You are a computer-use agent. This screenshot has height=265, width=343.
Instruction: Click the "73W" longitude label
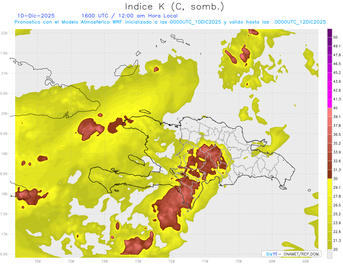tap(138, 261)
